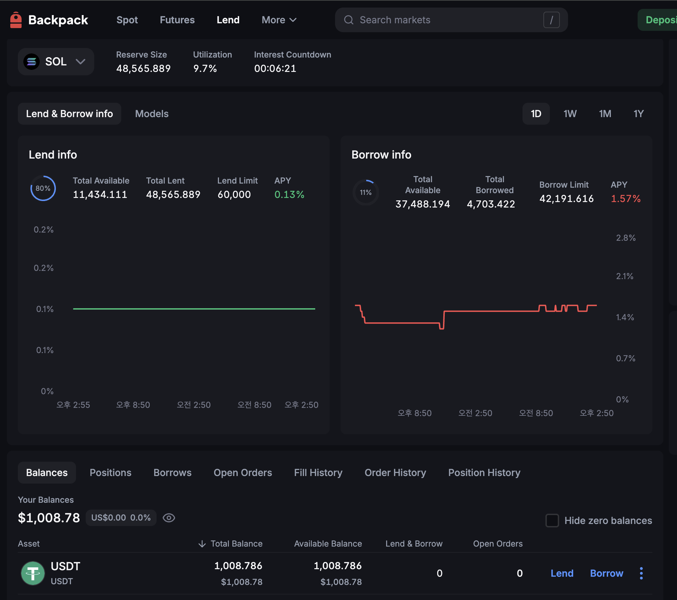The image size is (677, 600).
Task: Click the Borrow link for USDT
Action: (606, 573)
